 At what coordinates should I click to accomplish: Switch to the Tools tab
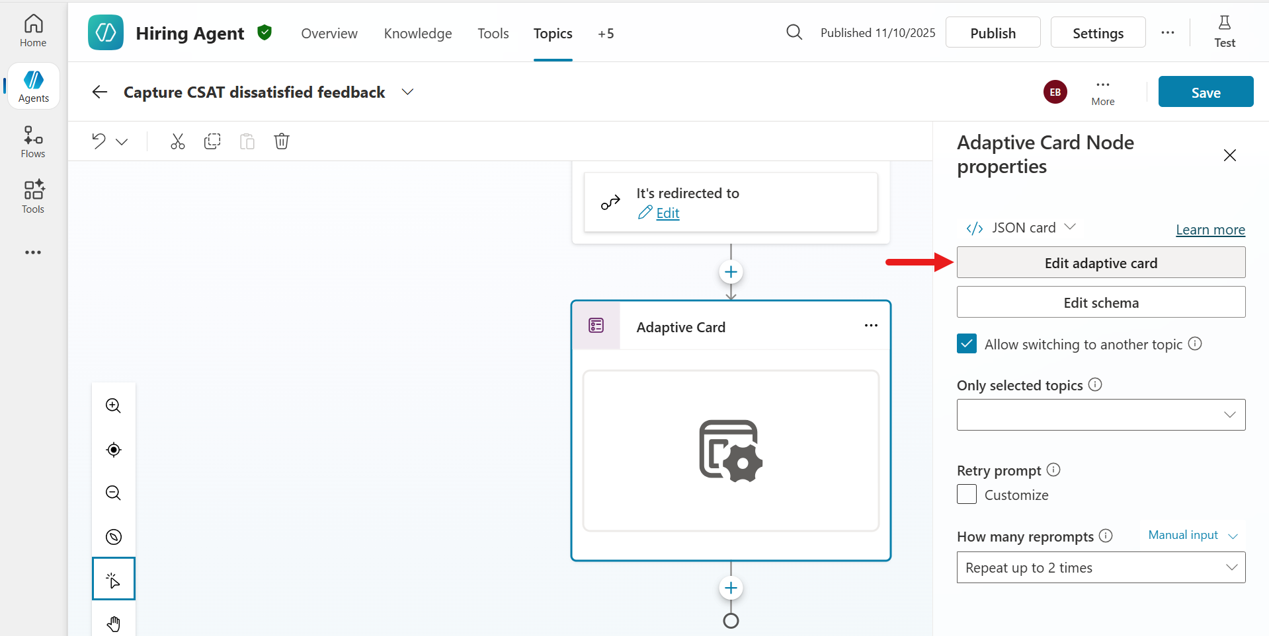(x=493, y=33)
